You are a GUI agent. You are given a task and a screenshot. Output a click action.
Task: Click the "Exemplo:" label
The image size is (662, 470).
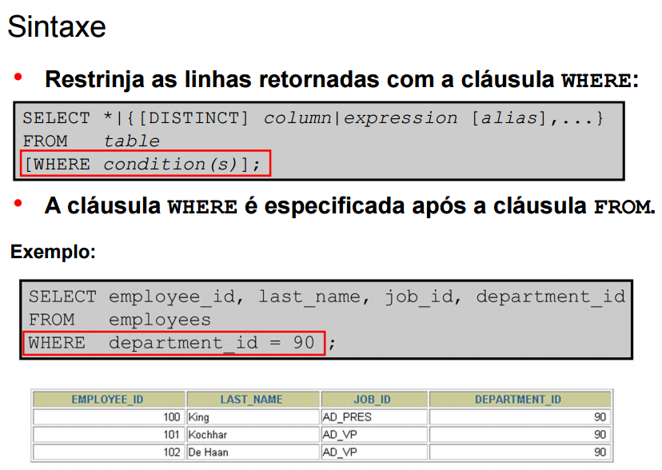(53, 253)
